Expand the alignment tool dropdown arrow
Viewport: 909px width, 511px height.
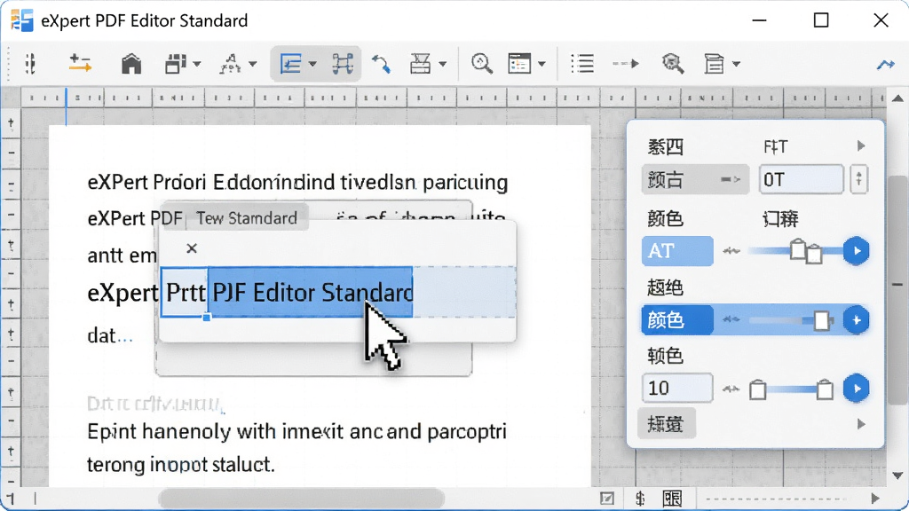[312, 64]
